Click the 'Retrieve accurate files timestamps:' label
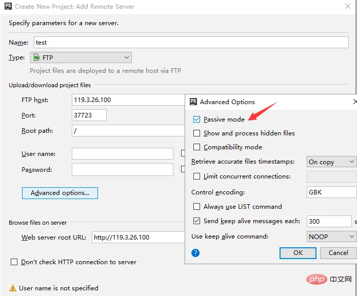The width and height of the screenshot is (357, 296). point(243,162)
